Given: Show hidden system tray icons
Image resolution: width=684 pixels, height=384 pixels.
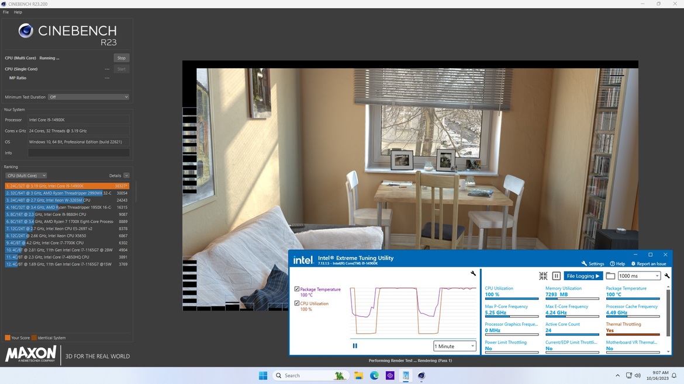Looking at the screenshot, I should [x=617, y=375].
